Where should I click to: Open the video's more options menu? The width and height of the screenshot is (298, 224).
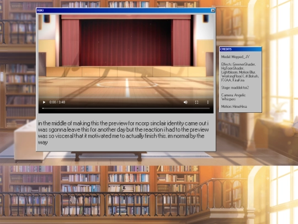click(207, 102)
